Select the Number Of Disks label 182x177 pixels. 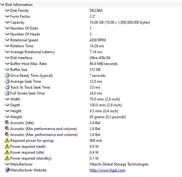(x=24, y=28)
